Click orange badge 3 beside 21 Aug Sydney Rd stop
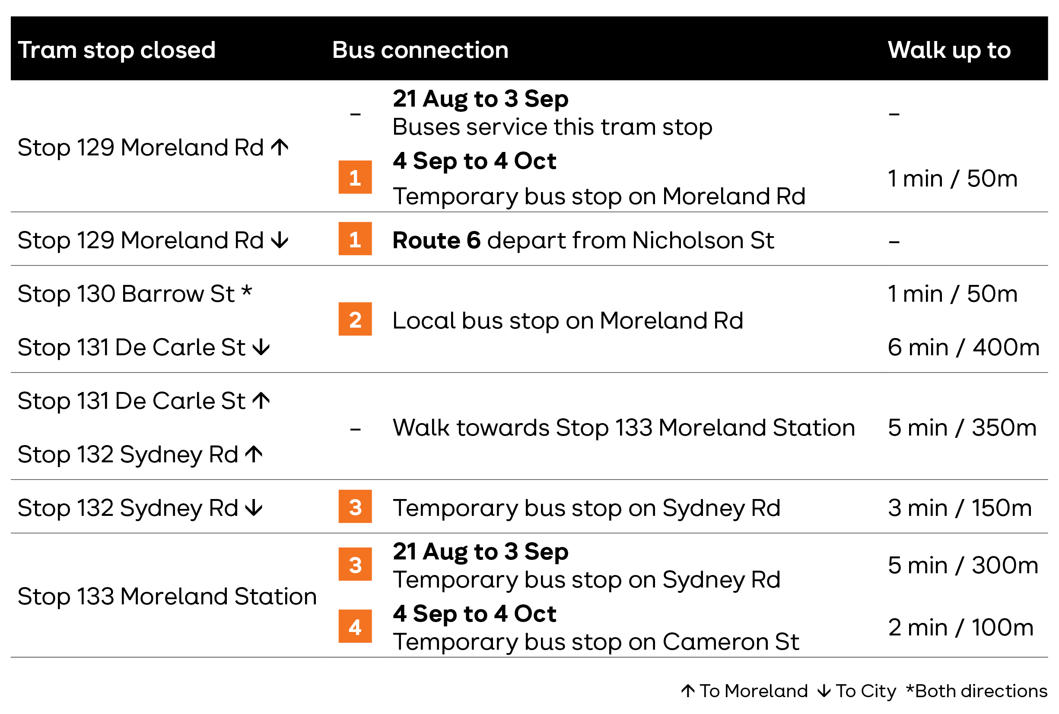Image resolution: width=1059 pixels, height=714 pixels. (x=355, y=564)
